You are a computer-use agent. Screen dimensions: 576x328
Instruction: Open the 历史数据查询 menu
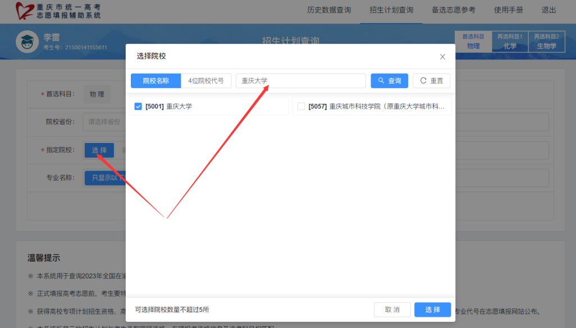(329, 10)
